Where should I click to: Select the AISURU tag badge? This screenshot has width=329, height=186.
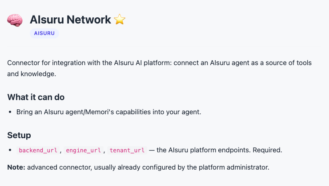44,33
